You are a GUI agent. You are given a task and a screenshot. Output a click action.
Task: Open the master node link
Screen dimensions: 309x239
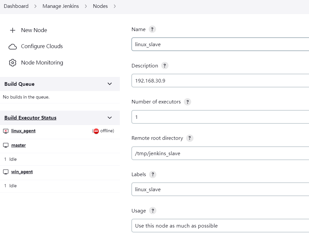coord(18,145)
